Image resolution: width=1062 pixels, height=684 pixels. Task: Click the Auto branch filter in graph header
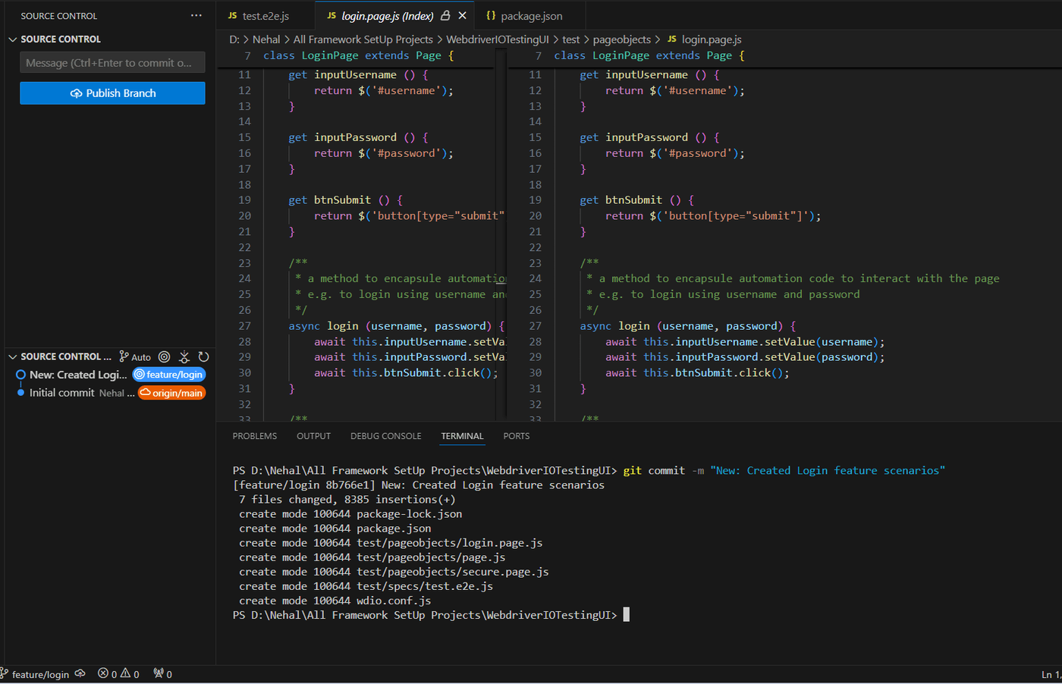pyautogui.click(x=135, y=357)
